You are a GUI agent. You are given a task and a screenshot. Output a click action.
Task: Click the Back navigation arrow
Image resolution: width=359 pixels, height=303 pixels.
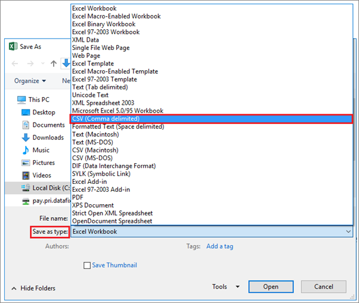[15, 63]
